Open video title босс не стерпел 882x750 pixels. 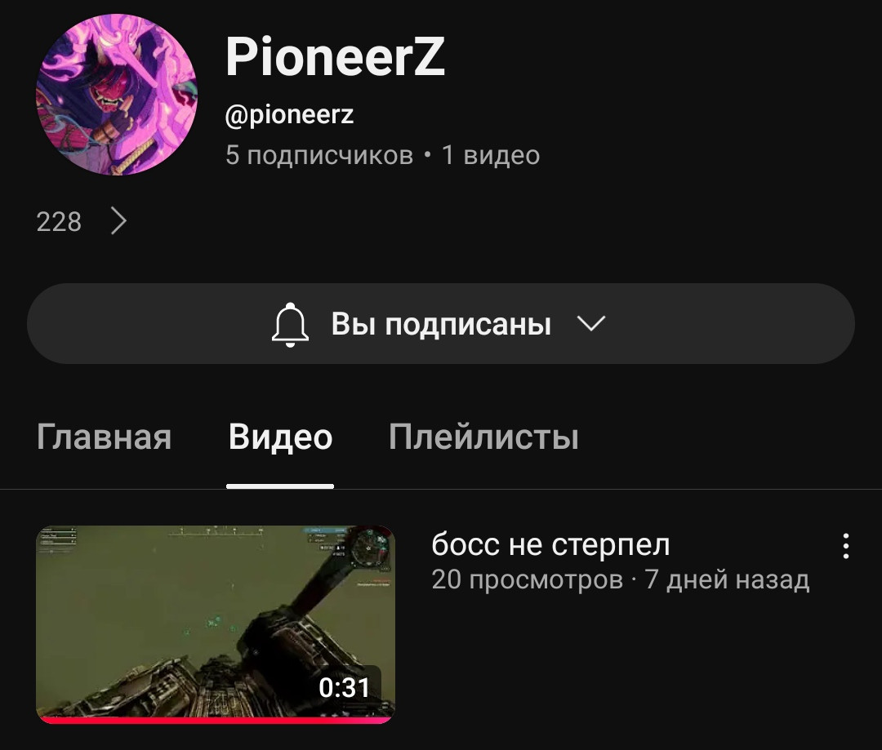point(550,544)
